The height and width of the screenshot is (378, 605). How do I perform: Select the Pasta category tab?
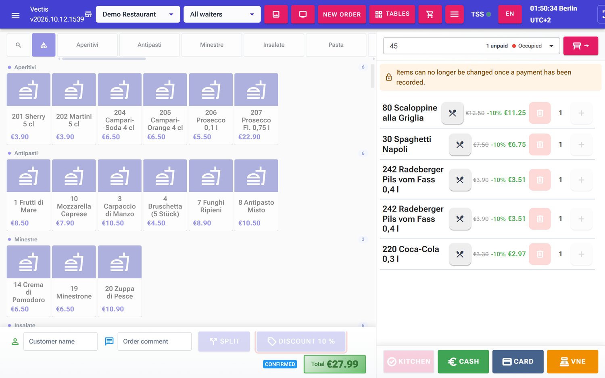click(x=336, y=45)
